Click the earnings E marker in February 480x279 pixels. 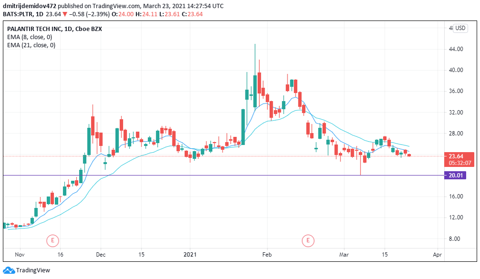[x=308, y=240]
